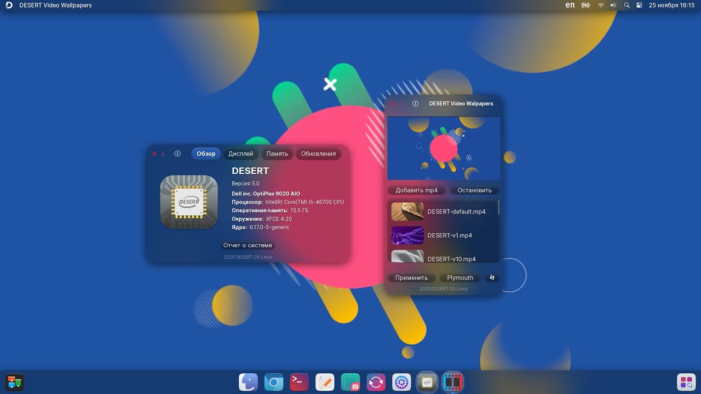Click the date and time '25 ноября 16:15'

click(x=671, y=5)
